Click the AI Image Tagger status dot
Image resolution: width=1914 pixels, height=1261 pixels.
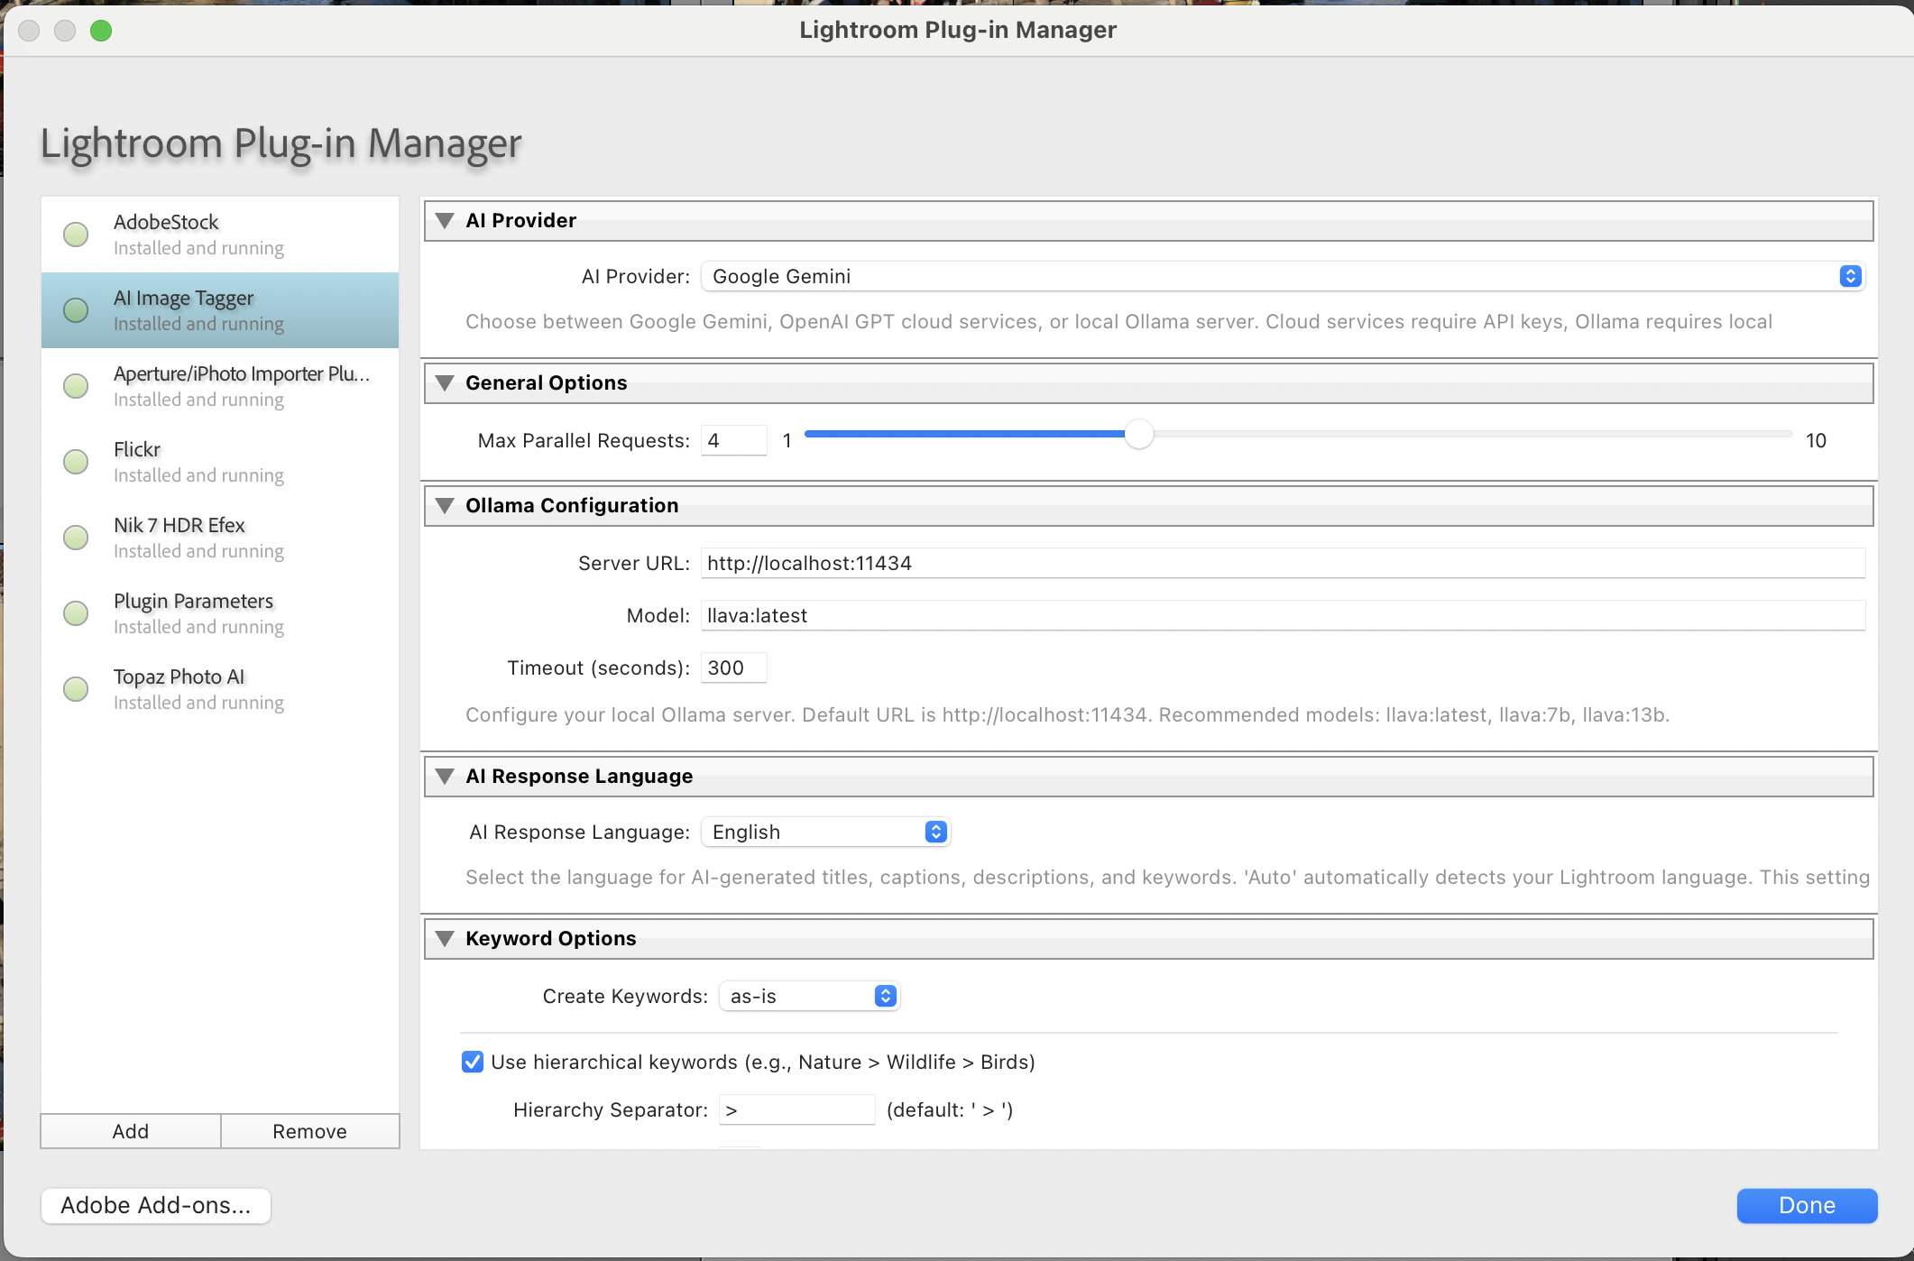click(x=76, y=309)
